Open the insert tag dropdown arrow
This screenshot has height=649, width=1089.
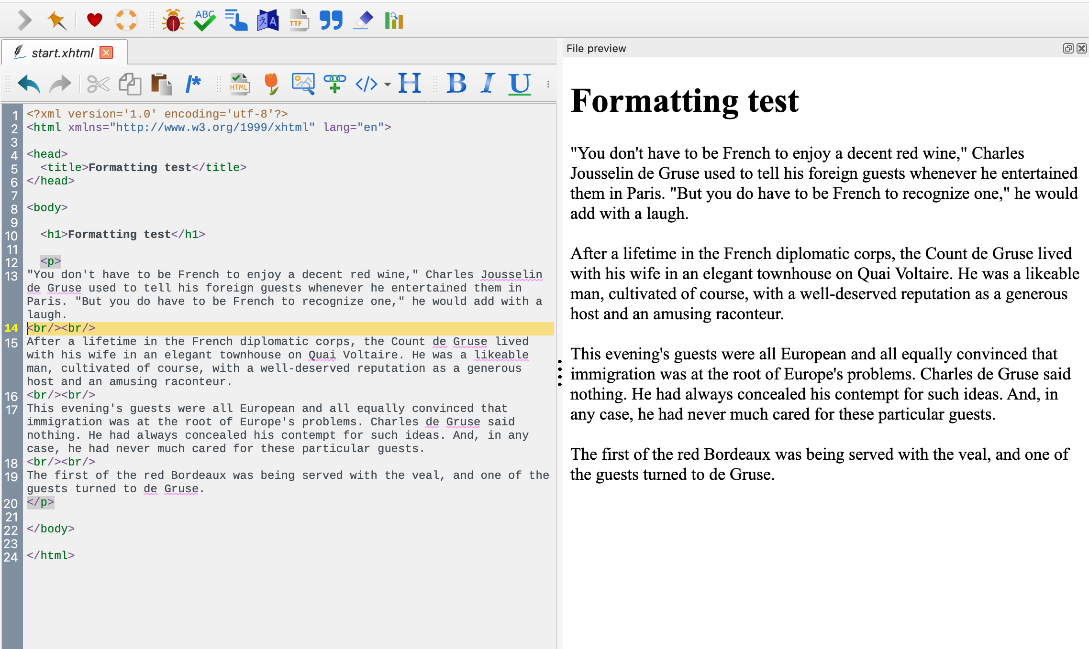[388, 85]
